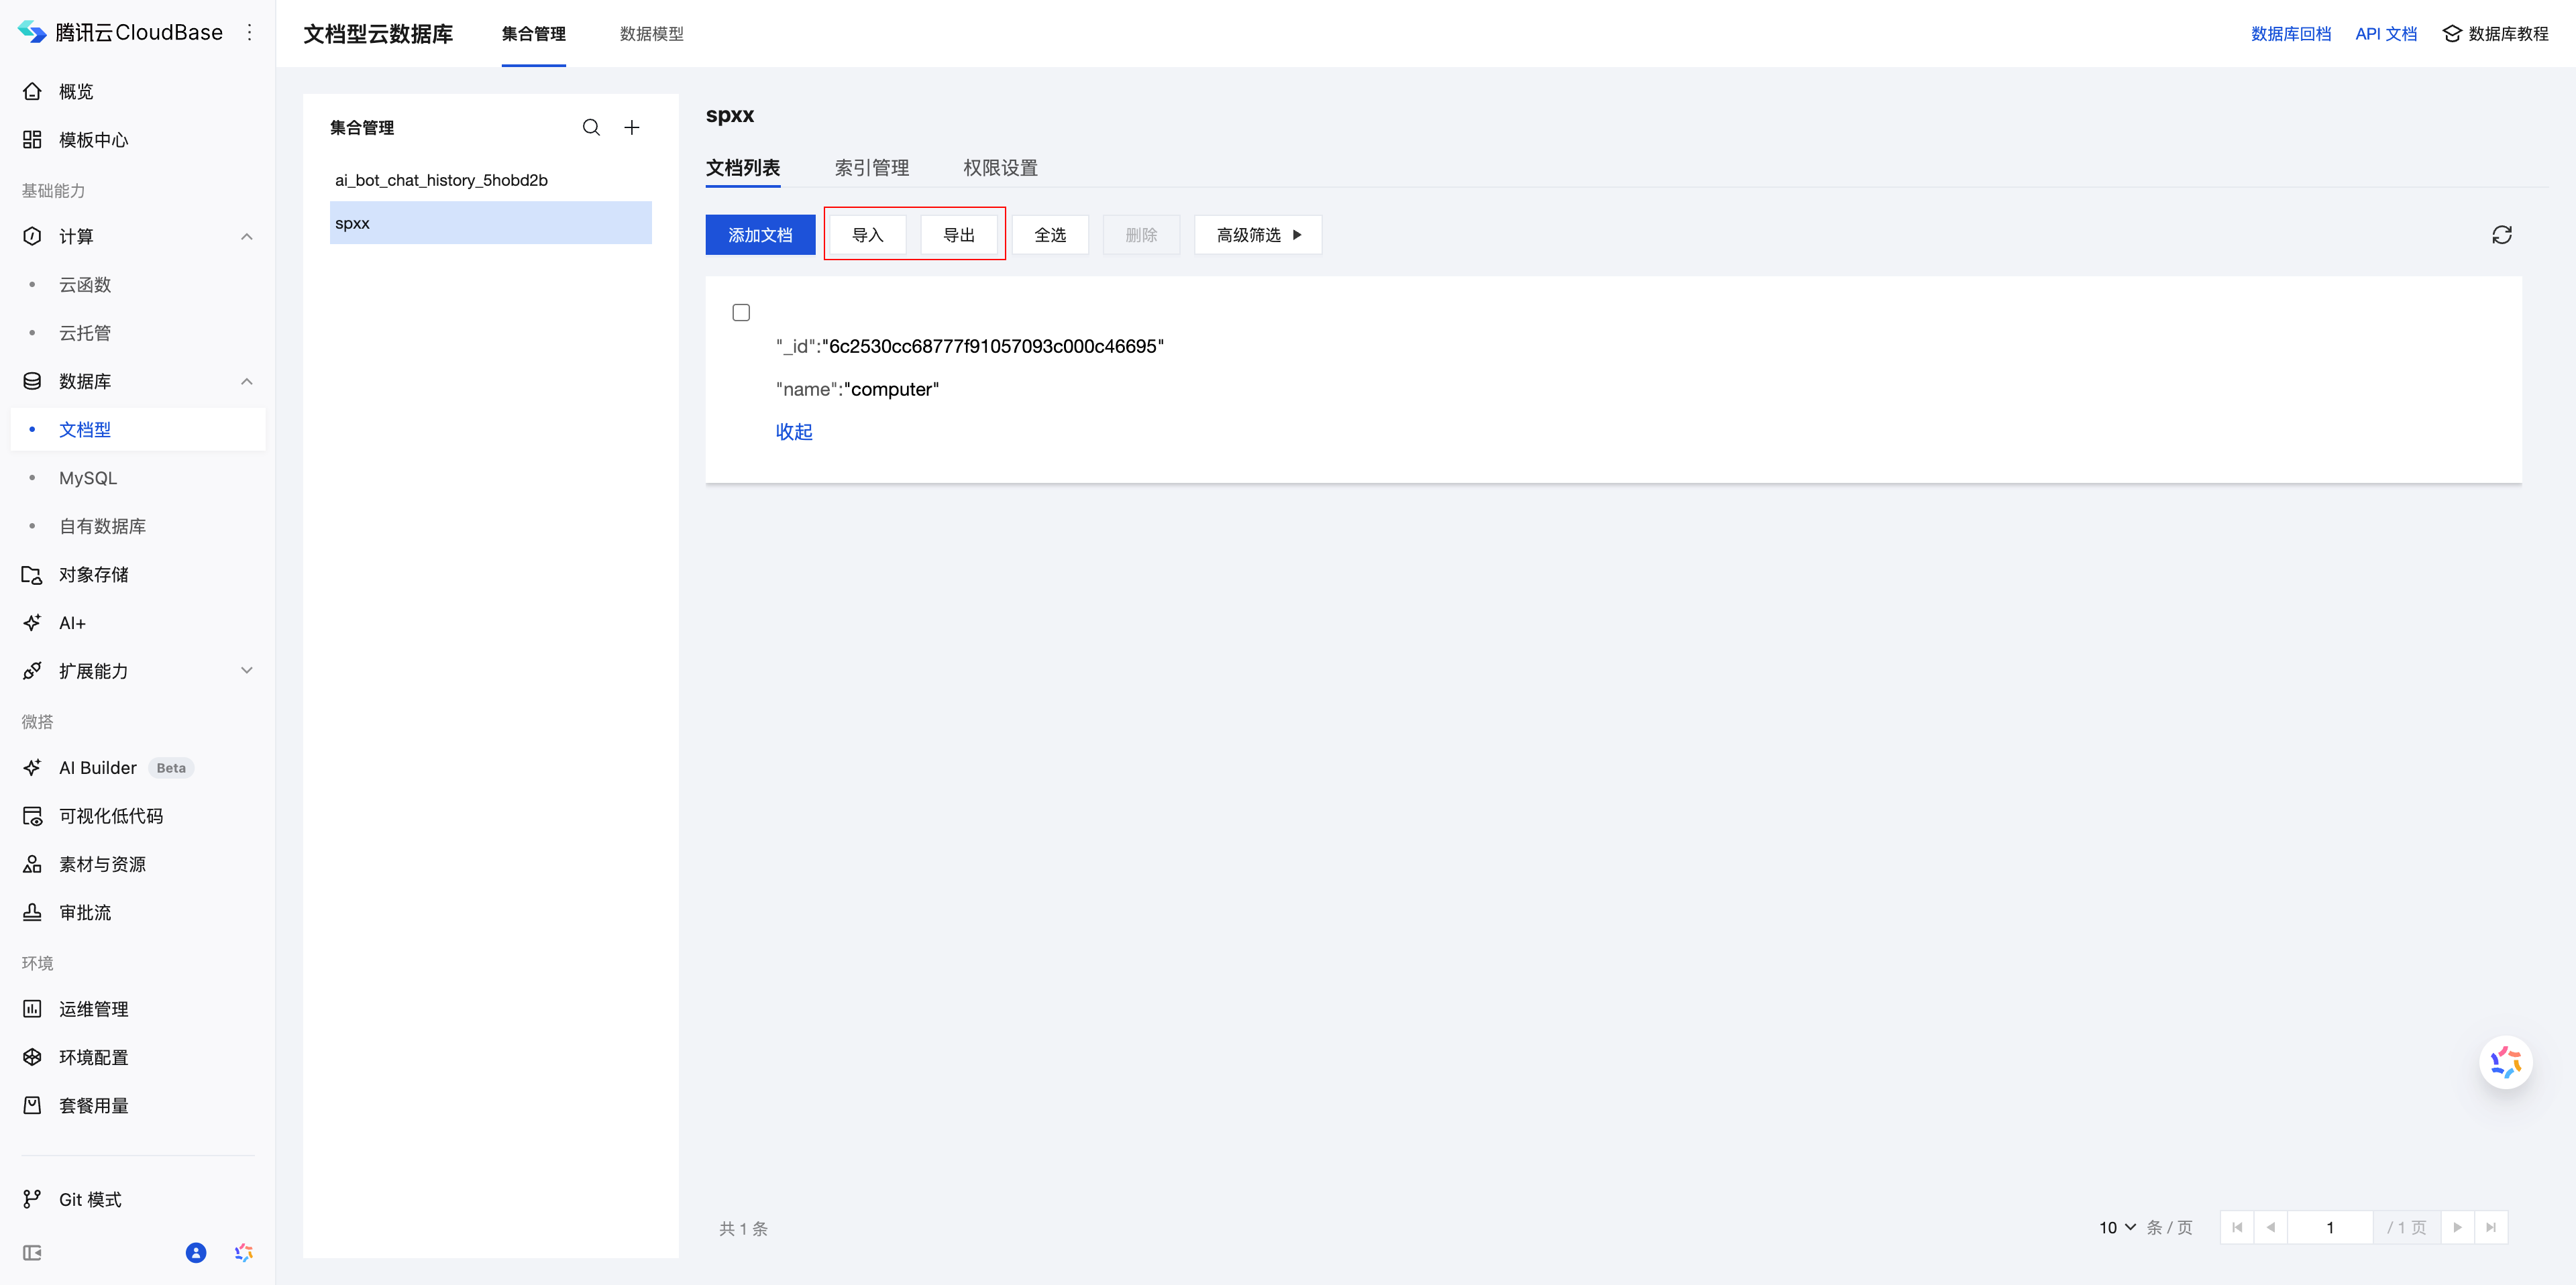
Task: Select the 文档列表 tab
Action: coord(743,168)
